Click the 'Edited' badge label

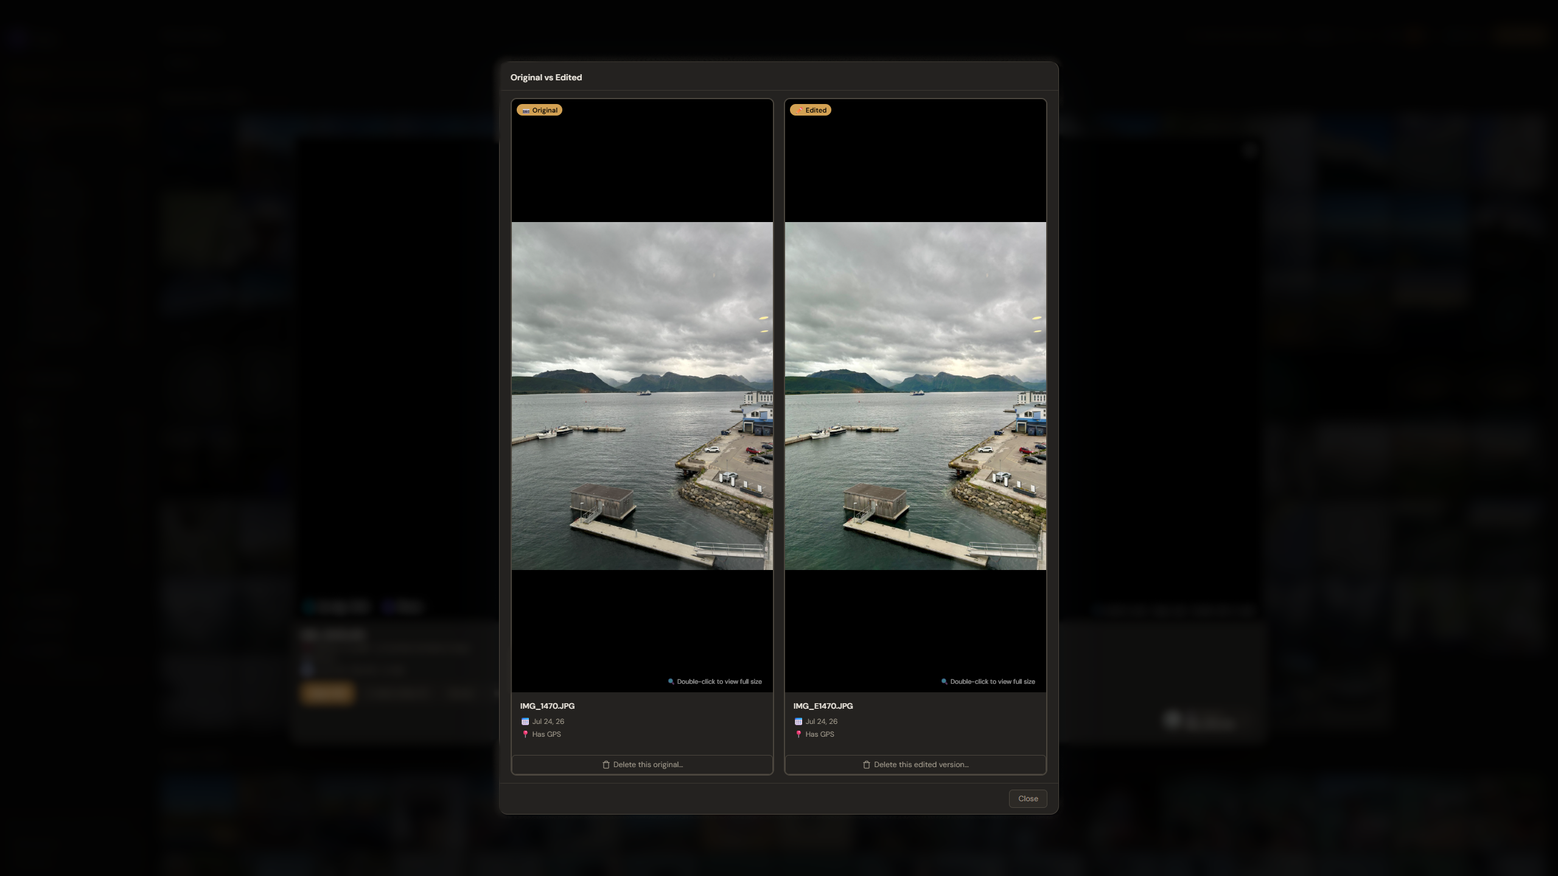(811, 110)
